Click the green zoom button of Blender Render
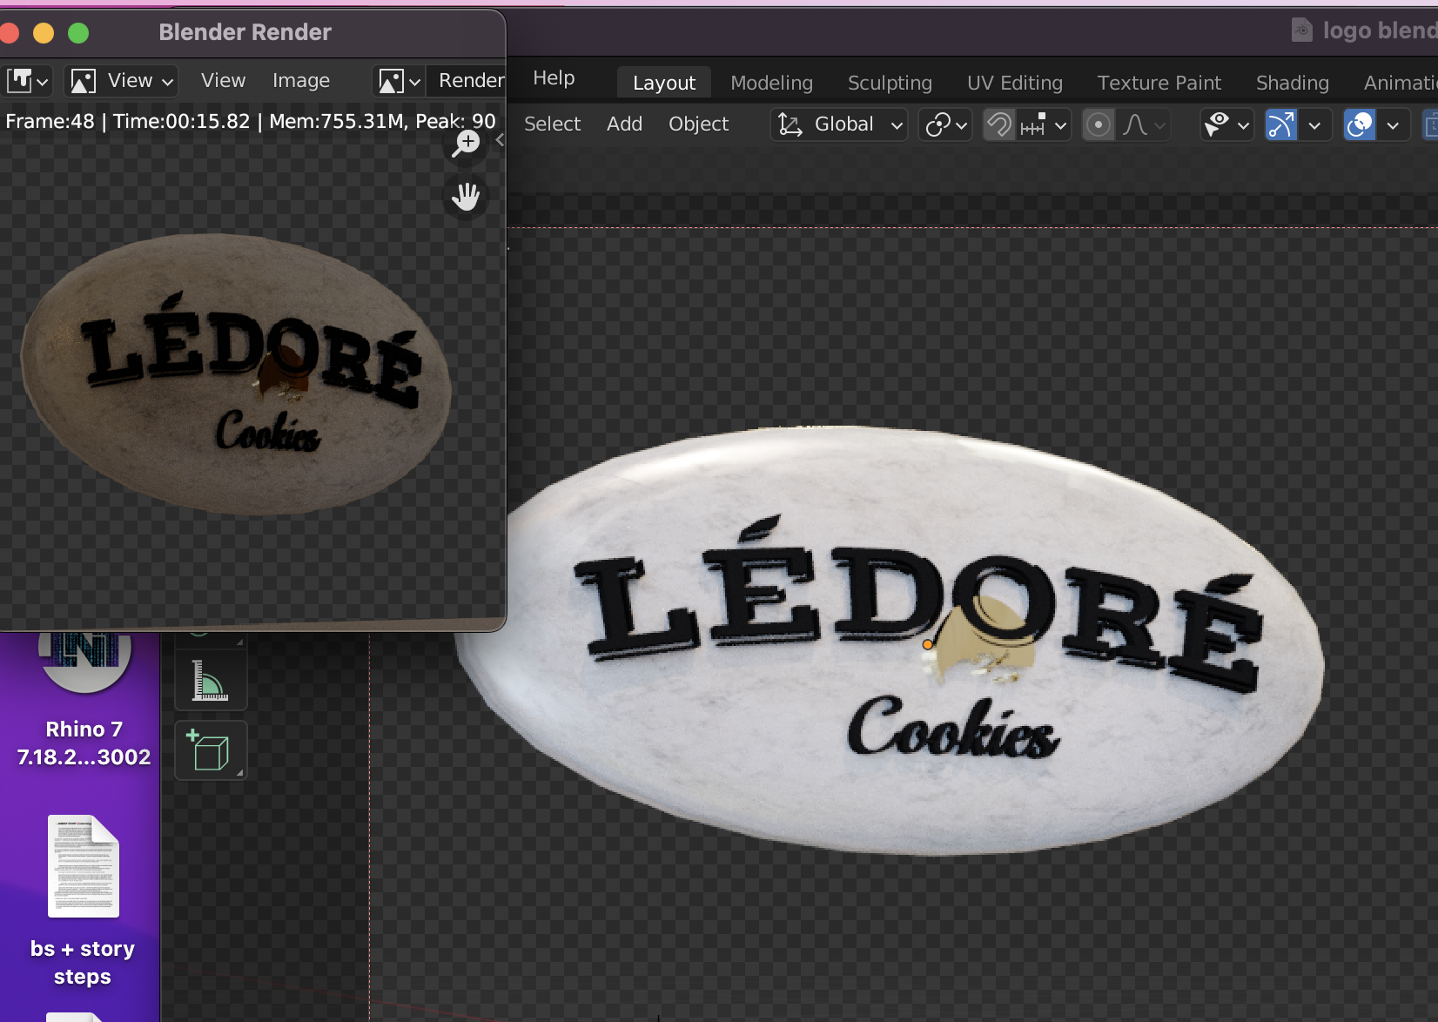Image resolution: width=1438 pixels, height=1022 pixels. pyautogui.click(x=78, y=33)
